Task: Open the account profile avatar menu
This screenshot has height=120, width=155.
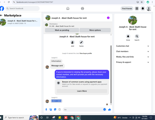Action: point(149,9)
